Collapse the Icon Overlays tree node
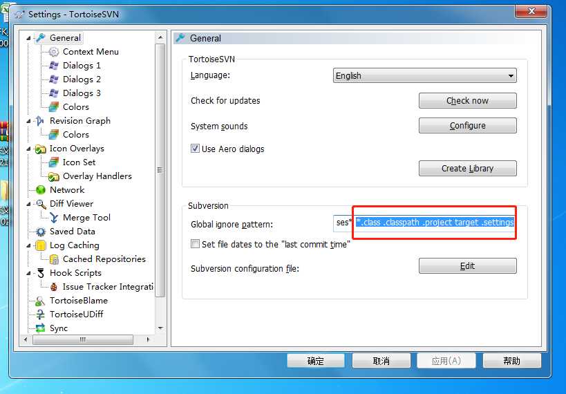Screen dimensions: 566x394 click(x=29, y=149)
